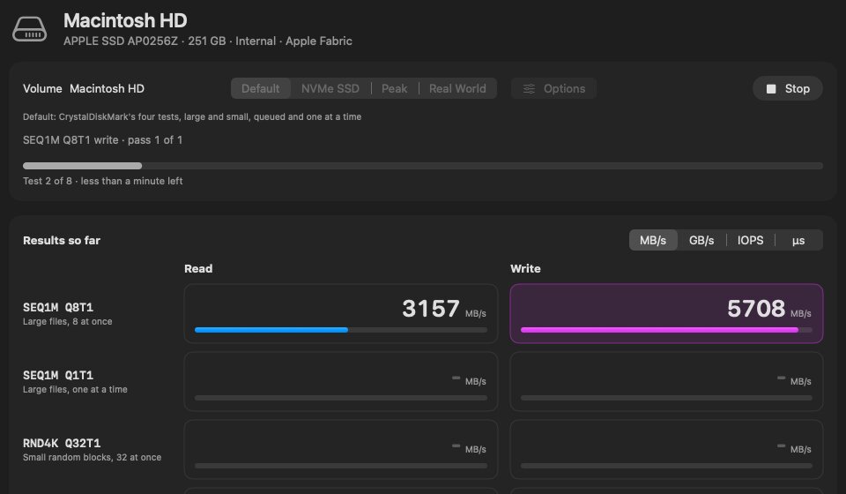
Task: Click the RND4K Q32T1 test label
Action: point(62,443)
